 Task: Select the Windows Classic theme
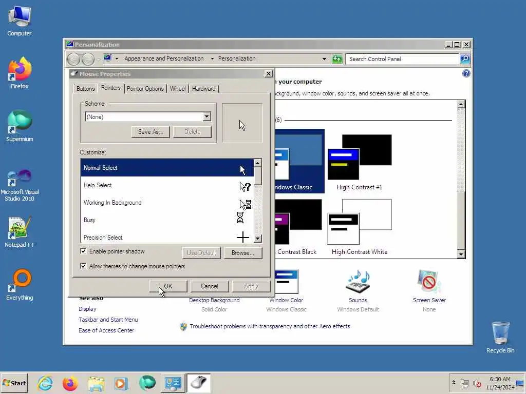click(299, 161)
